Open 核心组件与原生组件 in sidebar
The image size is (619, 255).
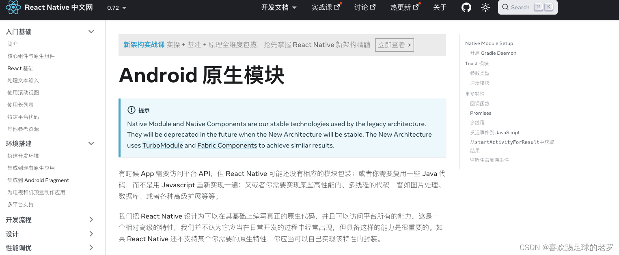pos(31,56)
